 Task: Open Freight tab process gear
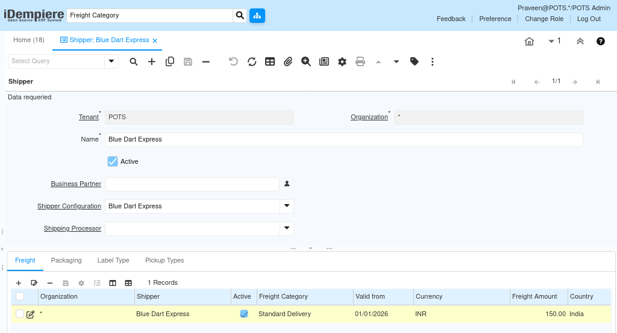click(81, 283)
